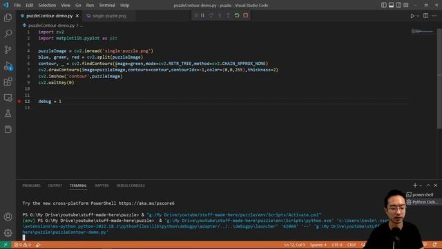Click the aka.ms/pscore6 link in the terminal
Viewport: 442px width, 249px height.
tap(146, 203)
